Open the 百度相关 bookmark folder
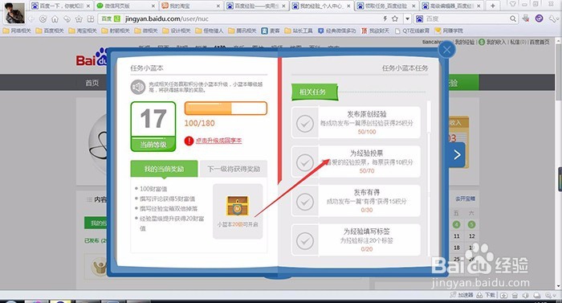Image resolution: width=562 pixels, height=303 pixels. click(50, 31)
